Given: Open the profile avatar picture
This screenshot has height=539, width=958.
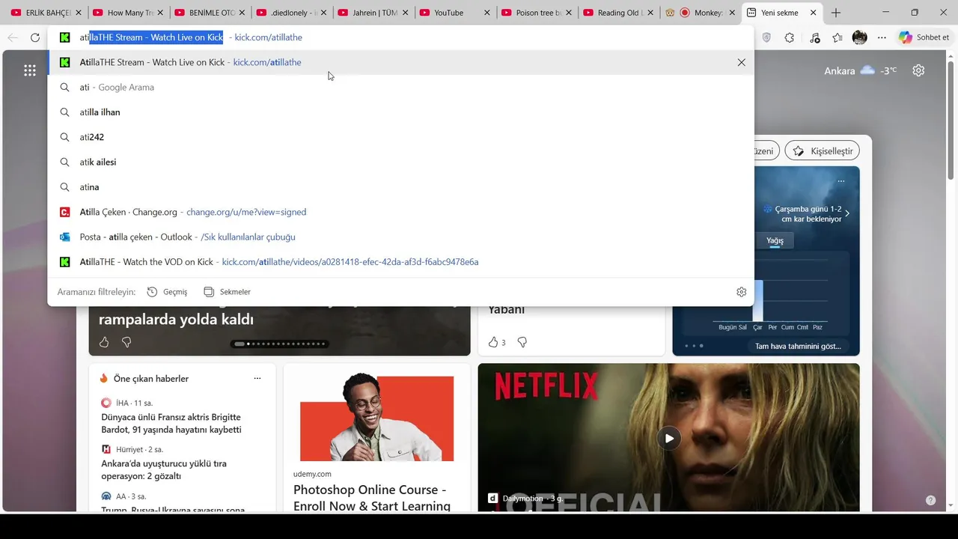Looking at the screenshot, I should 860,37.
